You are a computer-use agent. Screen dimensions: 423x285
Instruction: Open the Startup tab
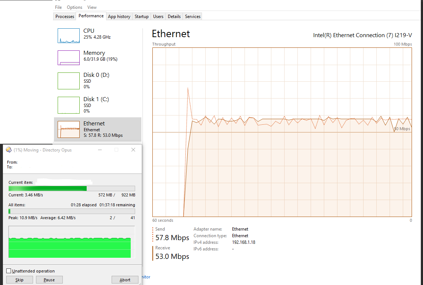[142, 17]
